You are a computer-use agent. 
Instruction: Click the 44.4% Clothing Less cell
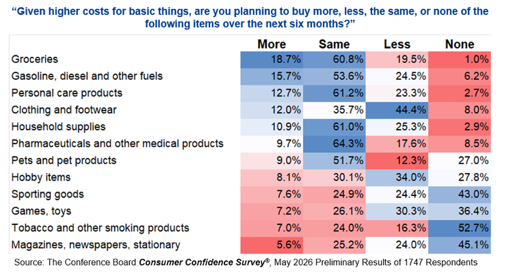click(397, 110)
